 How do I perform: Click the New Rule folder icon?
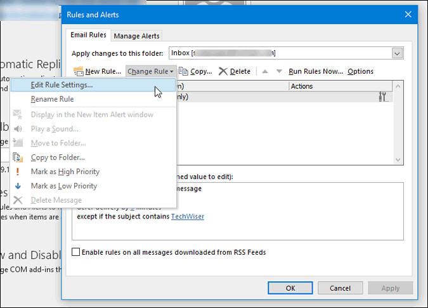(79, 71)
